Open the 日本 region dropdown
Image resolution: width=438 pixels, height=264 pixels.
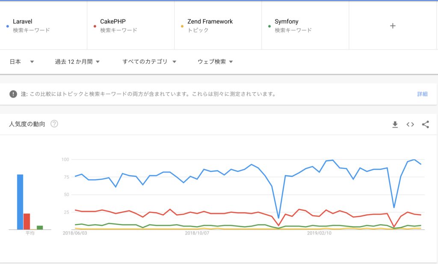pos(22,62)
